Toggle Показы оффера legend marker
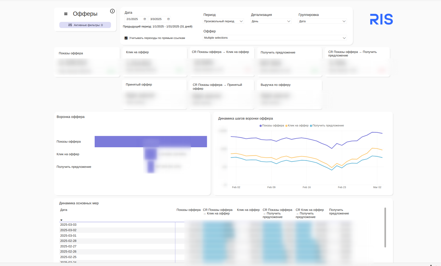 click(260, 126)
